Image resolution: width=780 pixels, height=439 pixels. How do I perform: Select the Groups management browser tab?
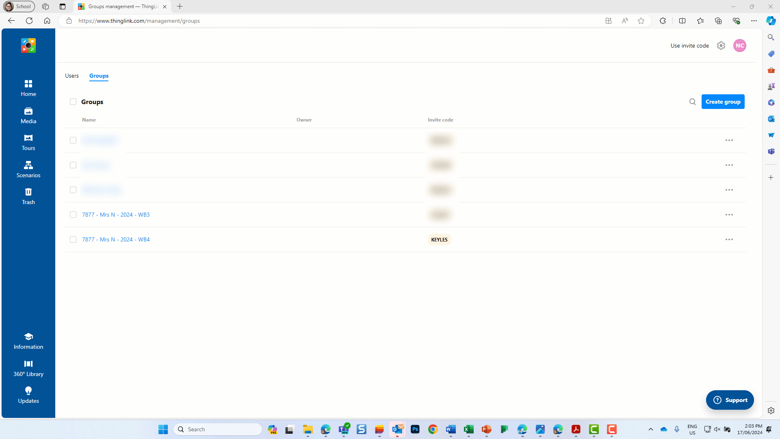(x=122, y=7)
